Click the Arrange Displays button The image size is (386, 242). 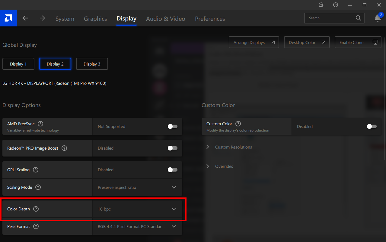[254, 42]
